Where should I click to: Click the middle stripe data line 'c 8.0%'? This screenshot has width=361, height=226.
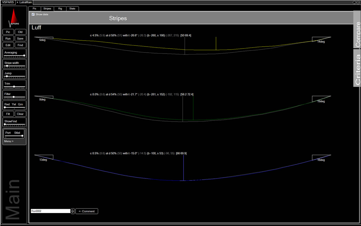pyautogui.click(x=142, y=94)
